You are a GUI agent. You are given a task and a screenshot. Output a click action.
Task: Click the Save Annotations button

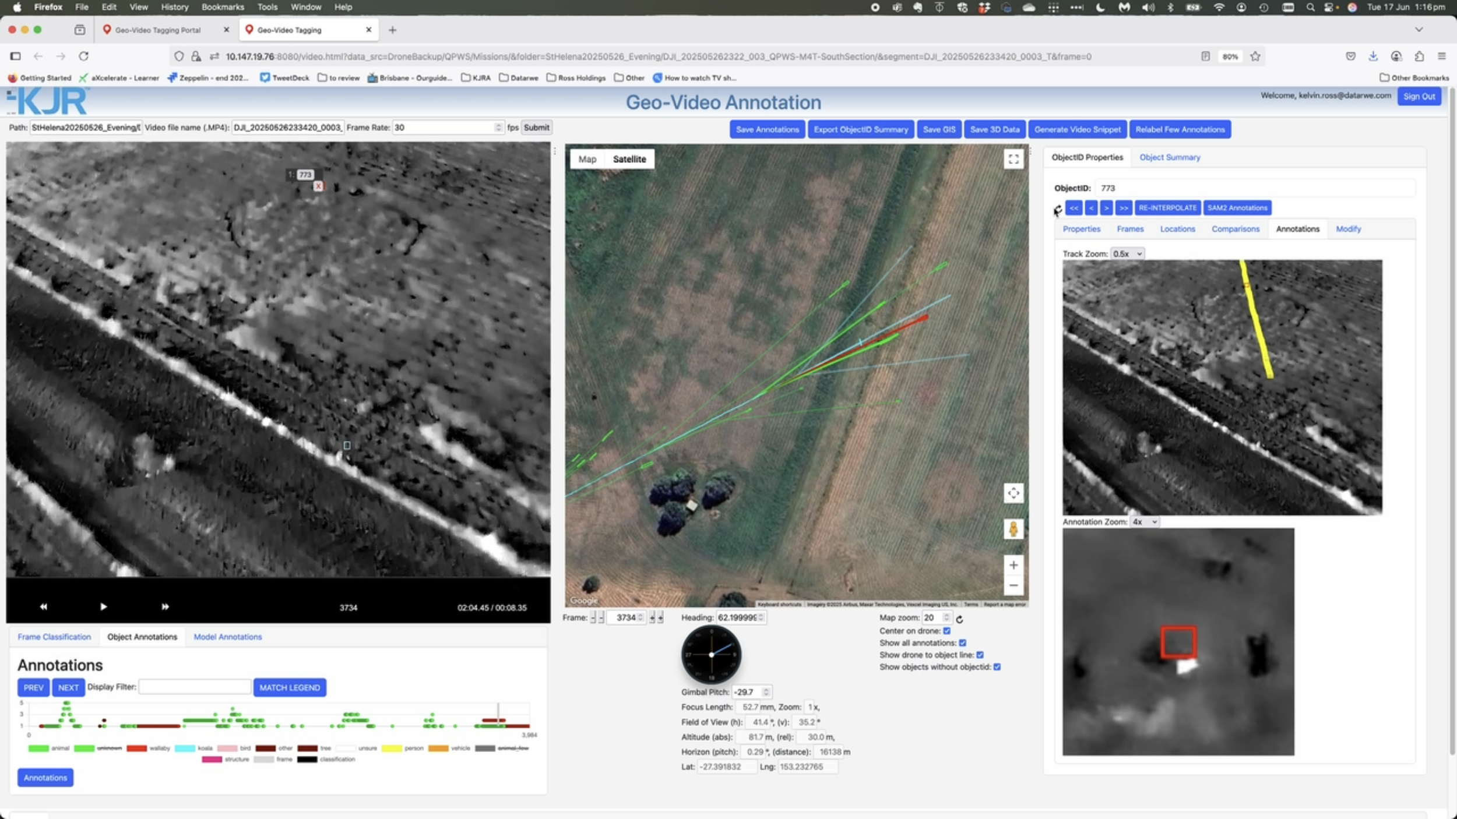(x=767, y=129)
